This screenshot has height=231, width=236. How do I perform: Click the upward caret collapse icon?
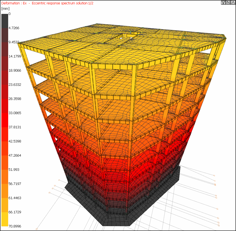click(233, 2)
